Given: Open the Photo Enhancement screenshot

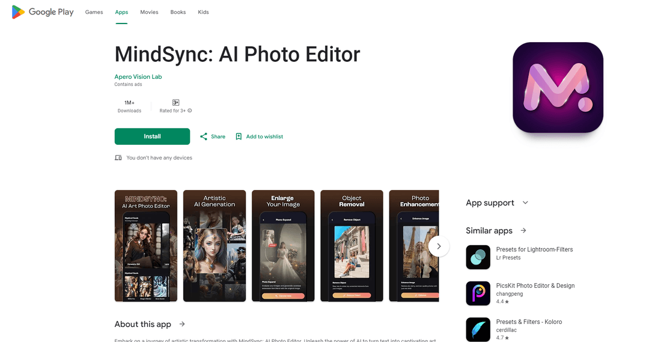Looking at the screenshot, I should (414, 246).
